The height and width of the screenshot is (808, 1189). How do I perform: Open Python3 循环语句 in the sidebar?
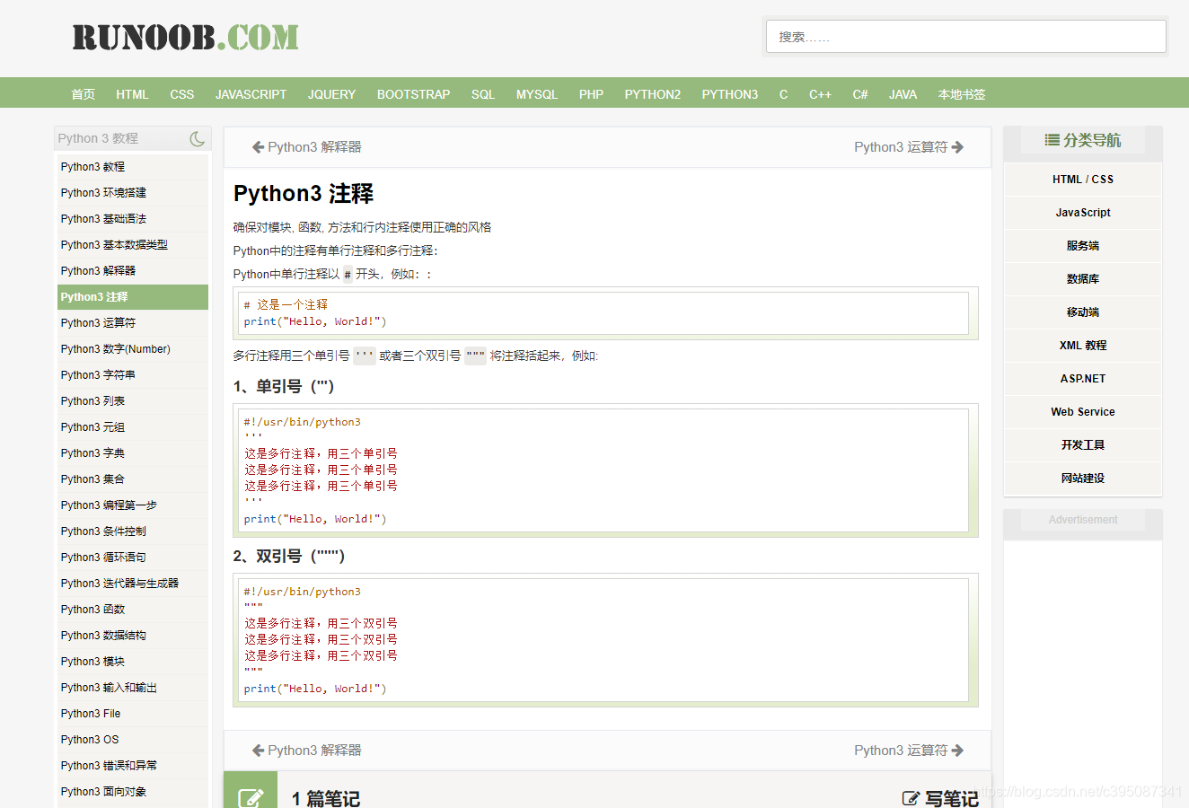click(x=133, y=558)
